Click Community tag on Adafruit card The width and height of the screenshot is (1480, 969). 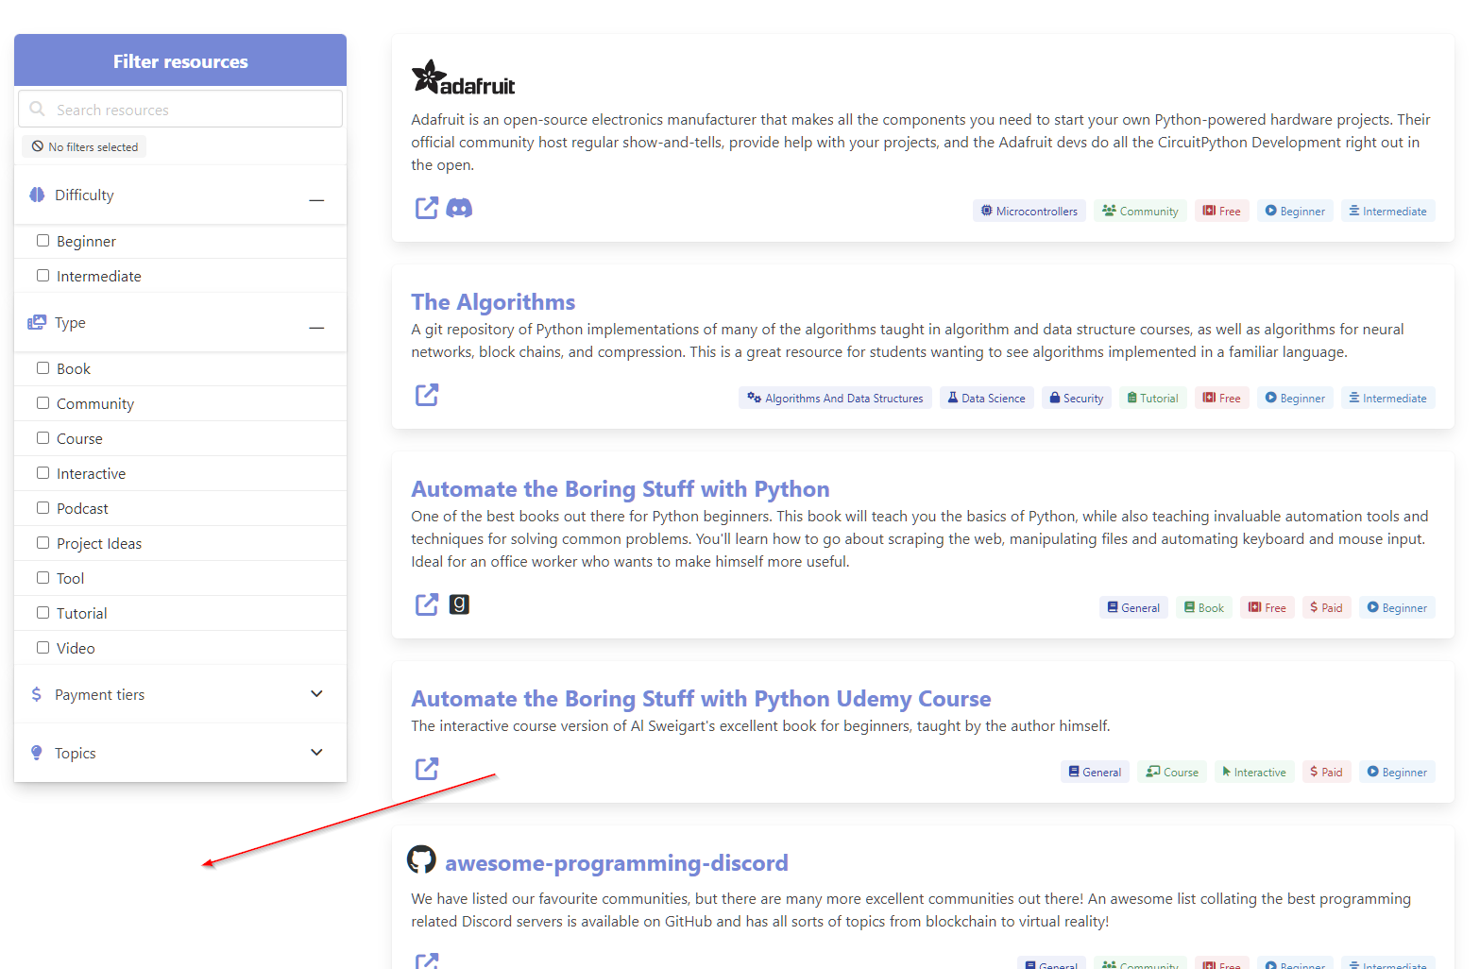[1140, 211]
